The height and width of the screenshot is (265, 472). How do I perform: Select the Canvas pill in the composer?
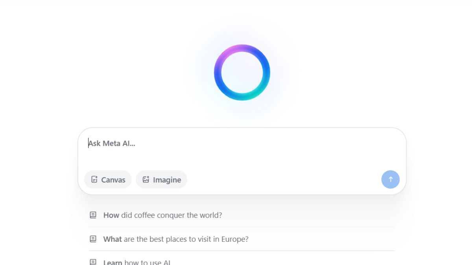point(108,179)
